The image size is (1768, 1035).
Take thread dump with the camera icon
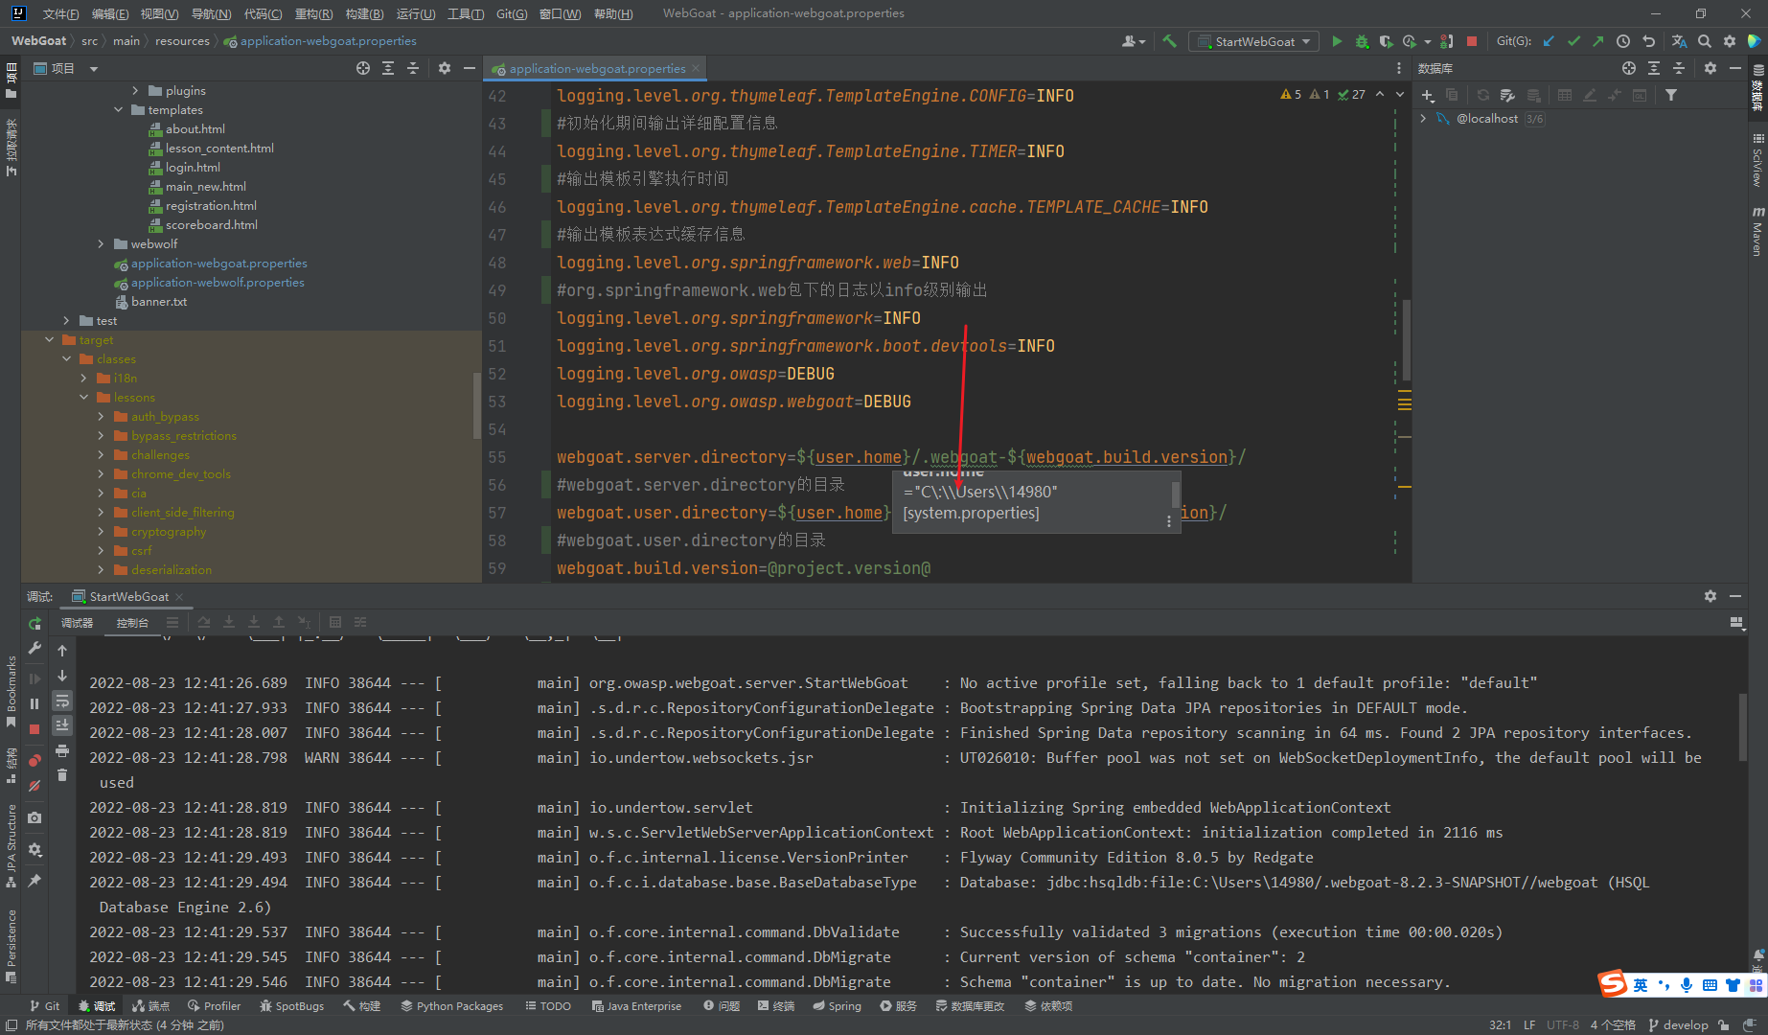point(34,817)
